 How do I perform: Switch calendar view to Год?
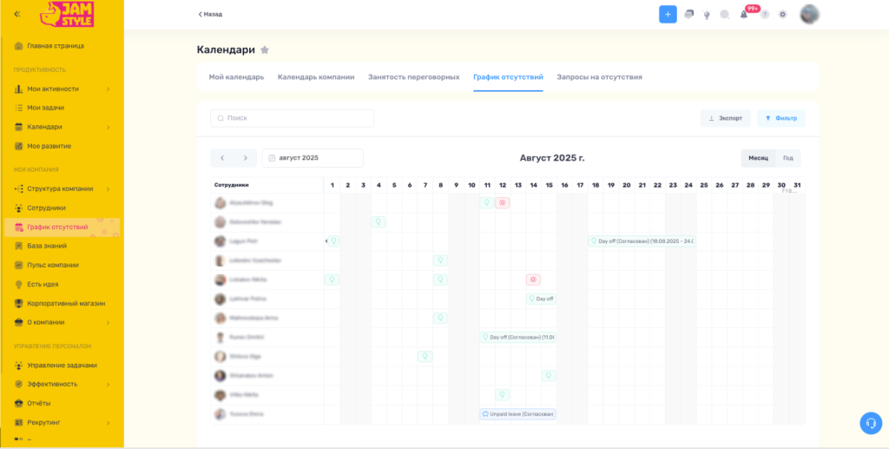coord(787,158)
